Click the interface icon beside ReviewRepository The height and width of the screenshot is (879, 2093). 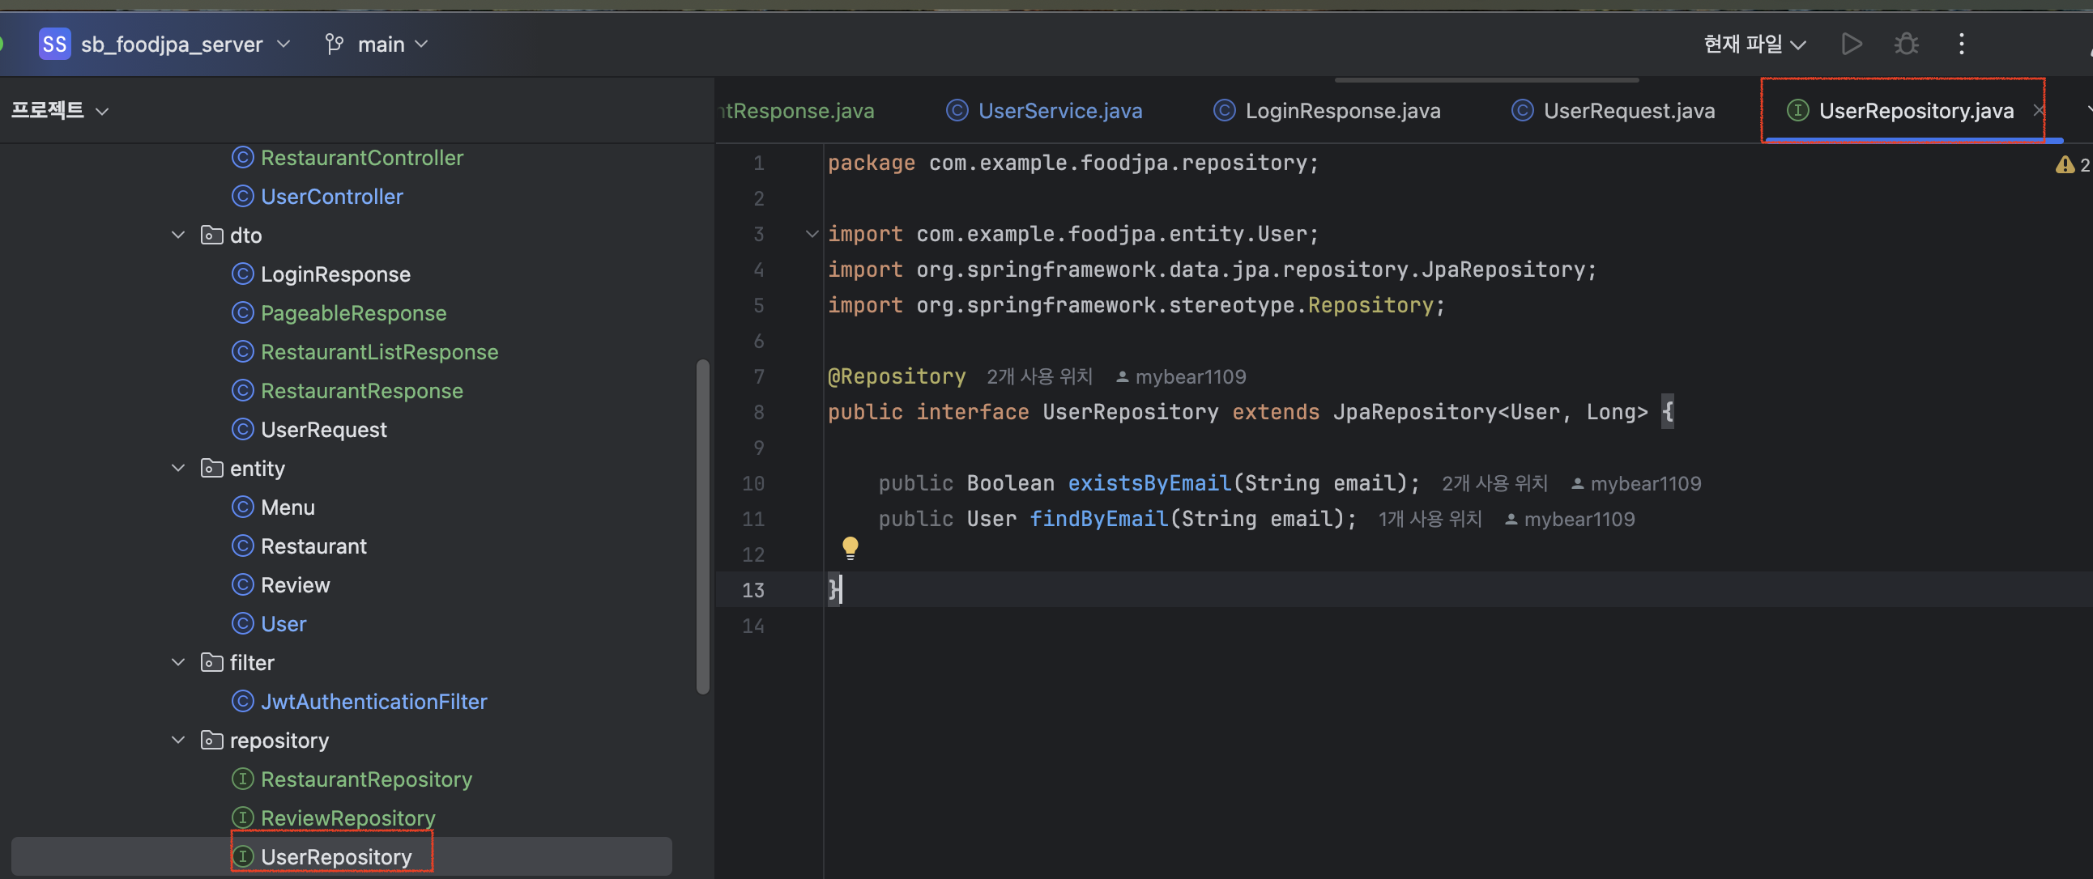coord(243,817)
